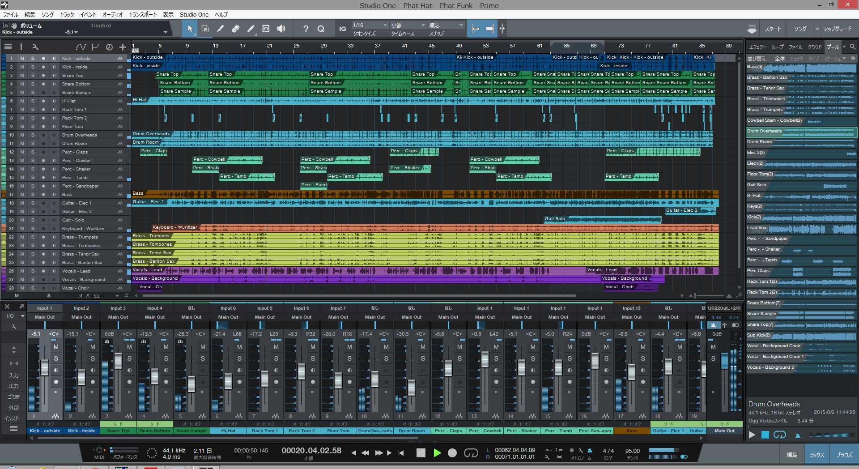Open the browser tabs overflow arrow

[844, 47]
